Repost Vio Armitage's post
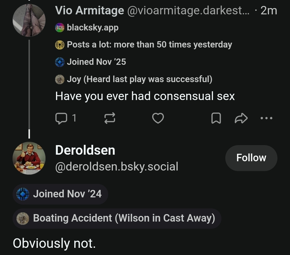 click(110, 119)
